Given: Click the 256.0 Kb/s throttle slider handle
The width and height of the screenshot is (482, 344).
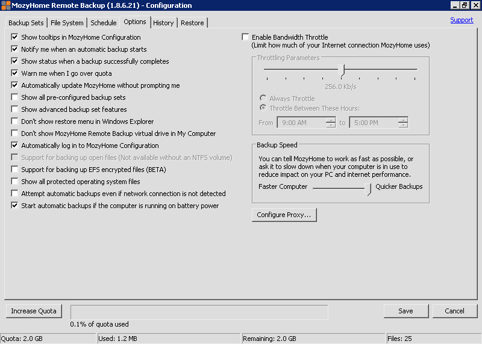Looking at the screenshot, I should (342, 70).
